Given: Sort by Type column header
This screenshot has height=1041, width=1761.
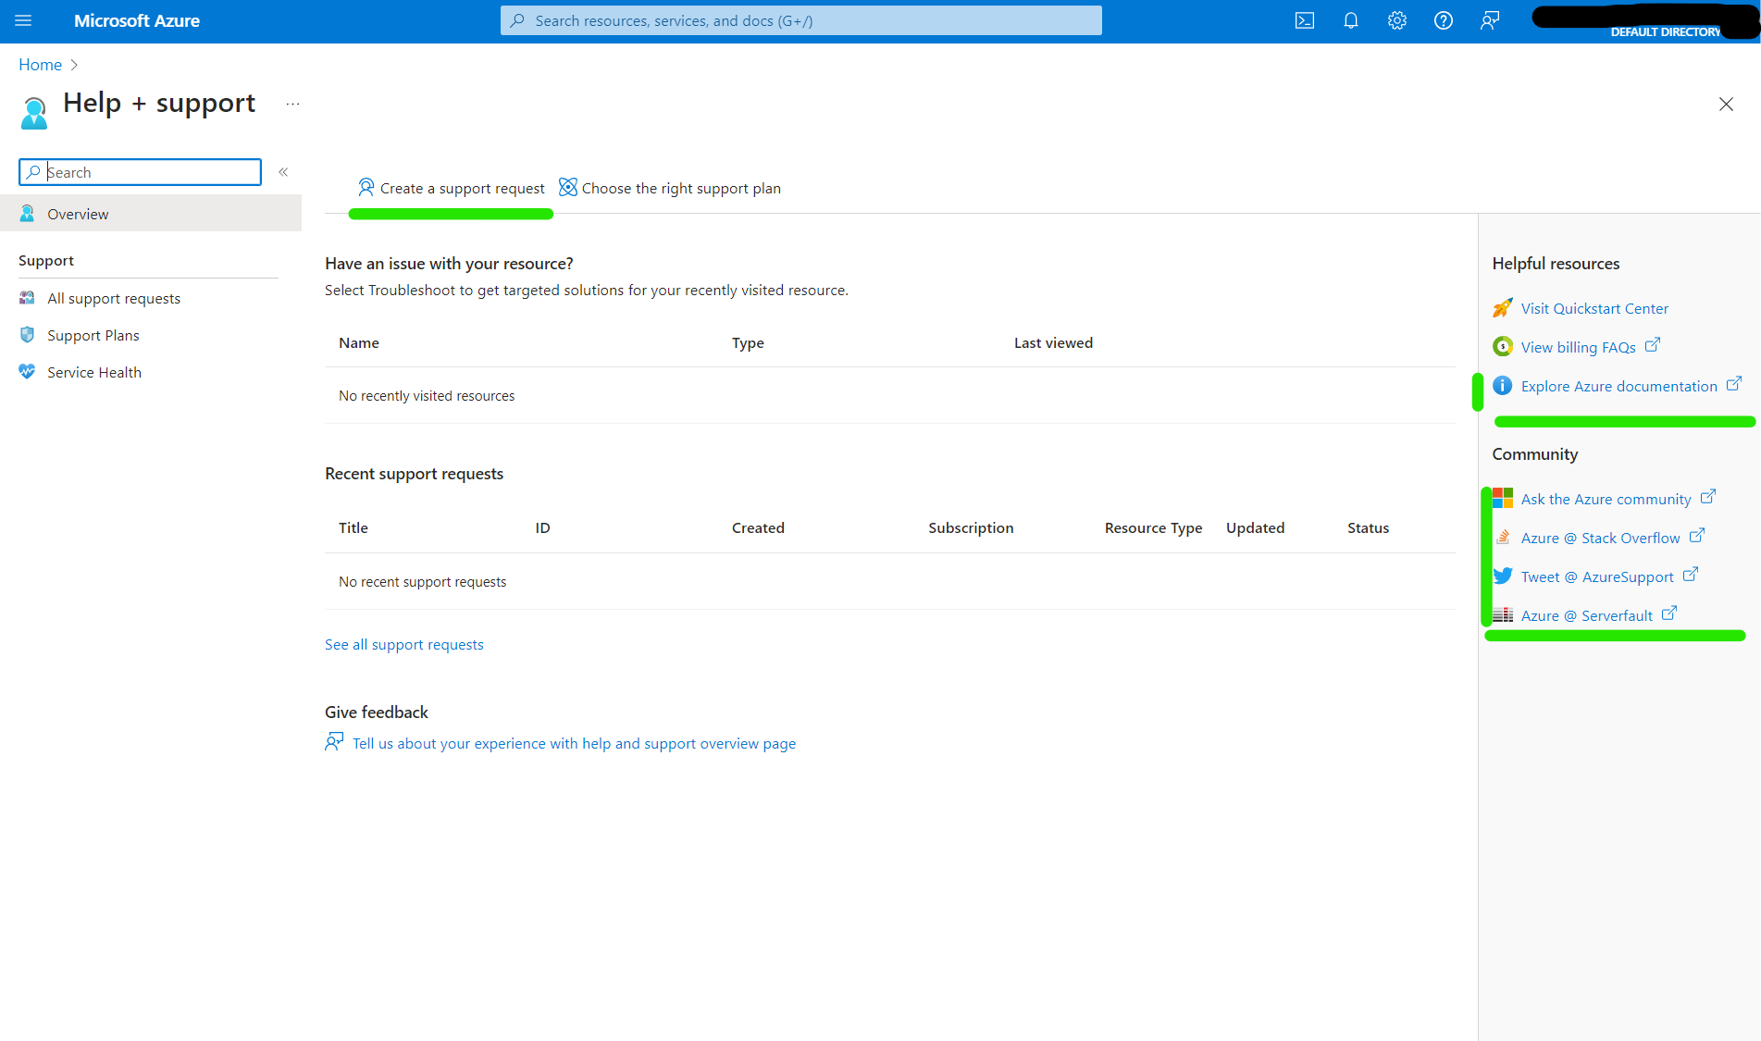Looking at the screenshot, I should 748,343.
